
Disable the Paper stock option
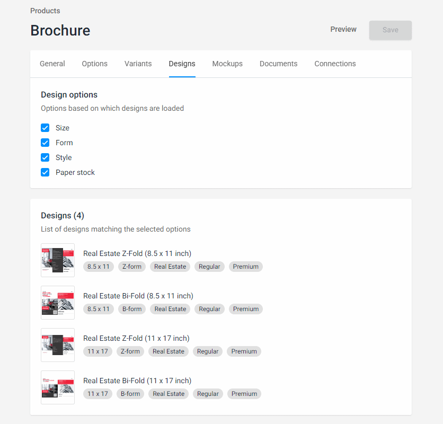point(45,172)
